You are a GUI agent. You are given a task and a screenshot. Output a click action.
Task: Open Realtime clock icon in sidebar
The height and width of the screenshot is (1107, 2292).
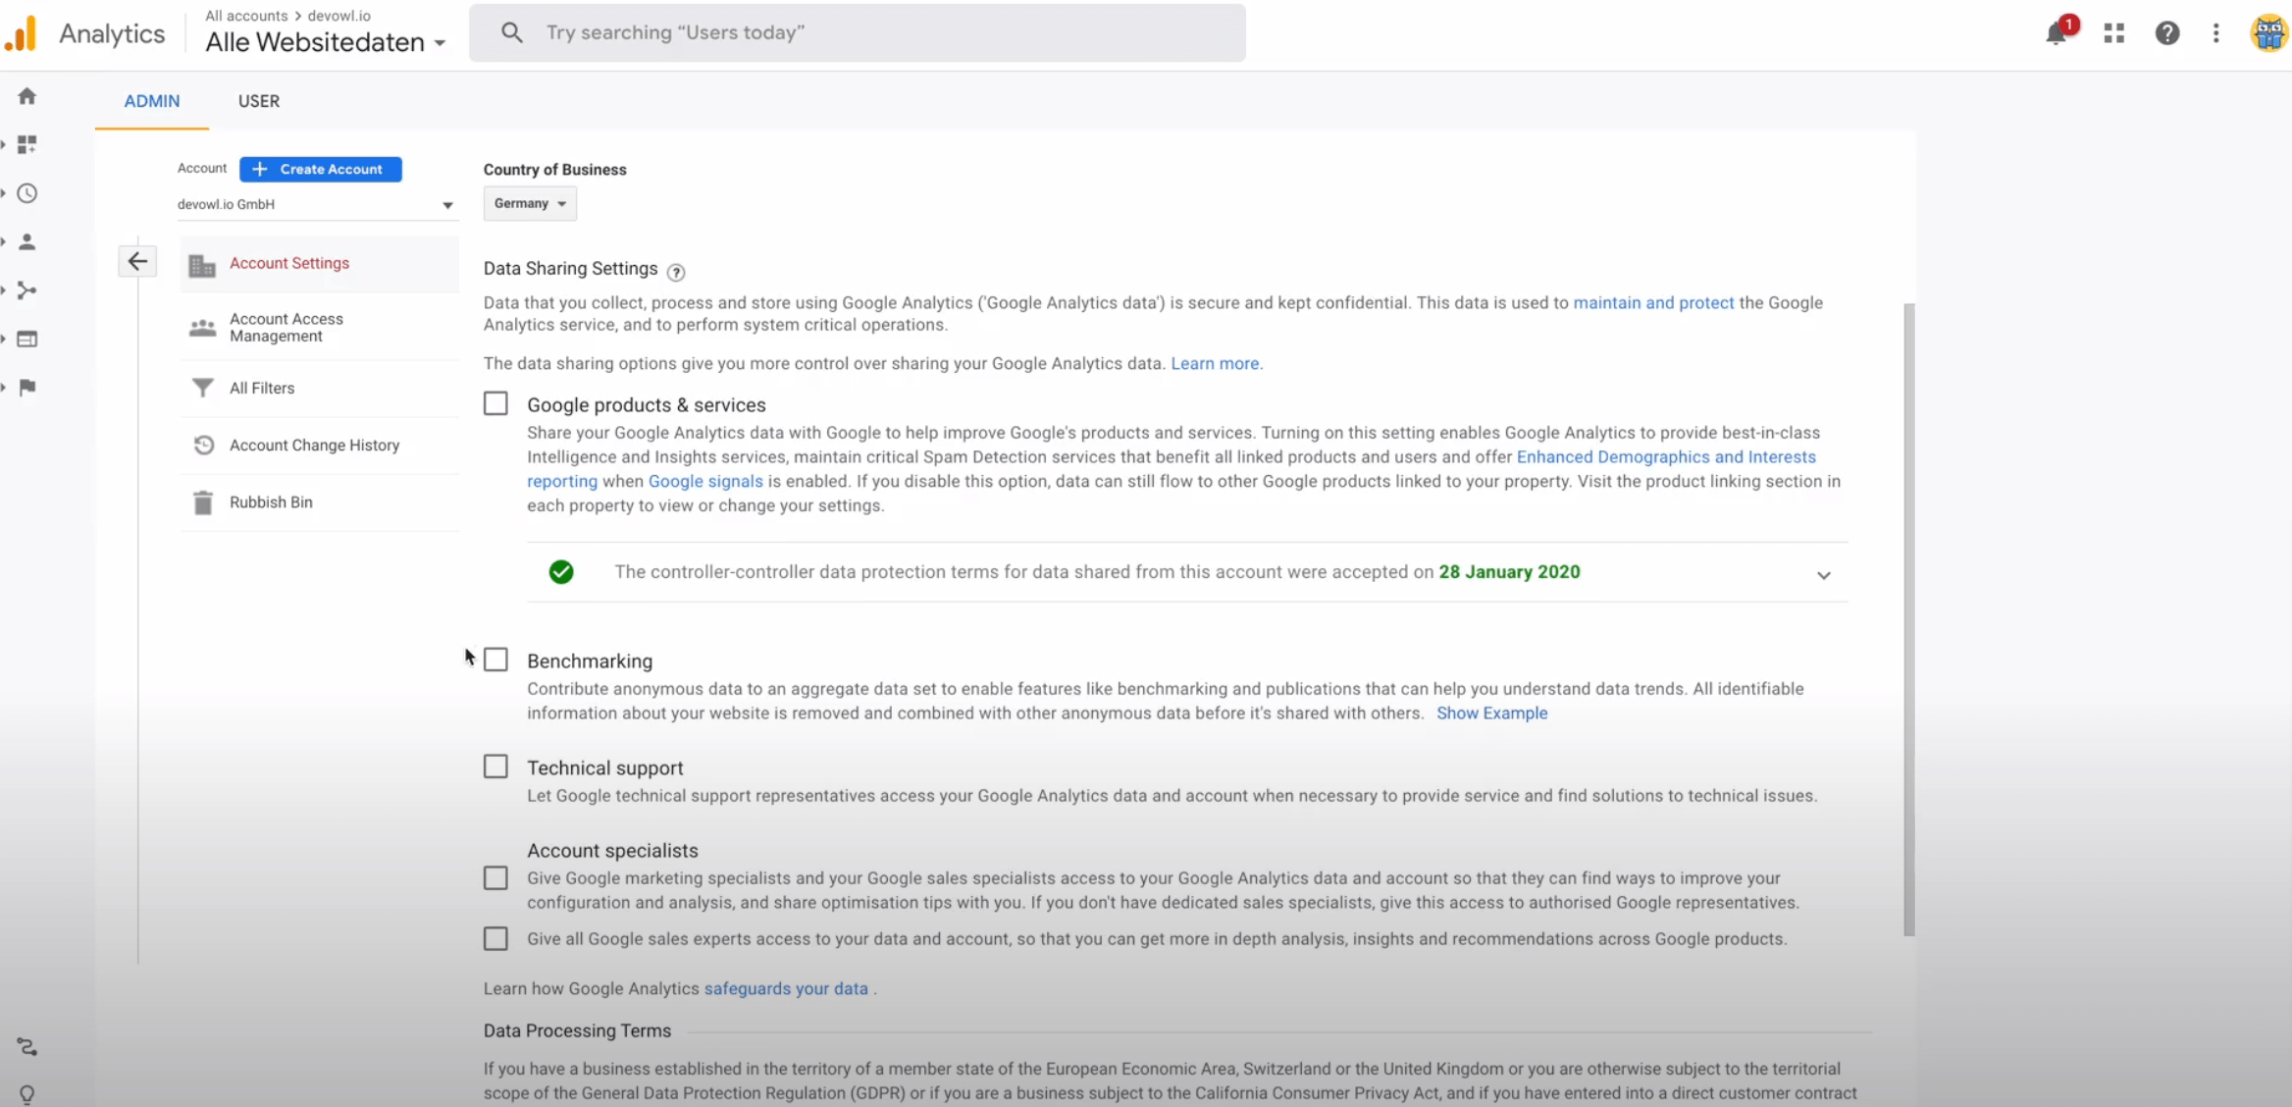[26, 193]
